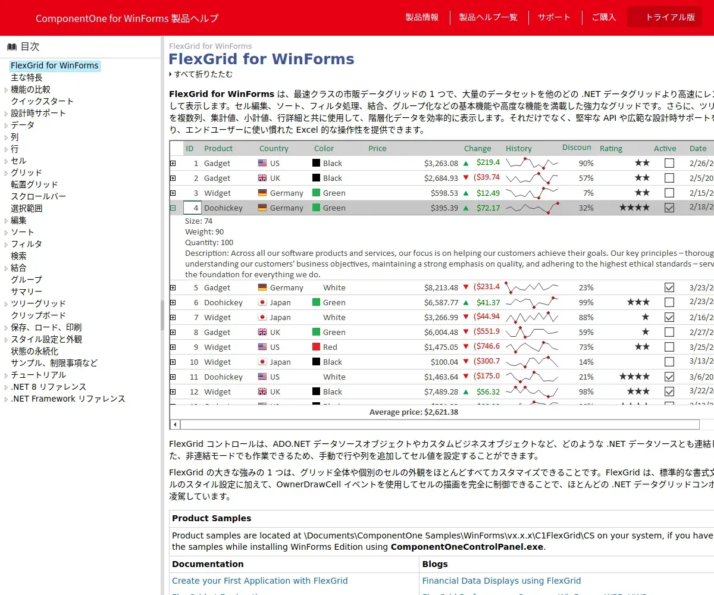Screen dimensions: 714x595
Task: Click the two-star rating in row 9
Action: click(x=642, y=347)
